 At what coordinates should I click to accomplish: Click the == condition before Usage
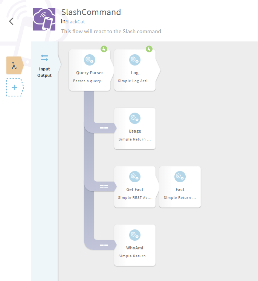click(104, 128)
